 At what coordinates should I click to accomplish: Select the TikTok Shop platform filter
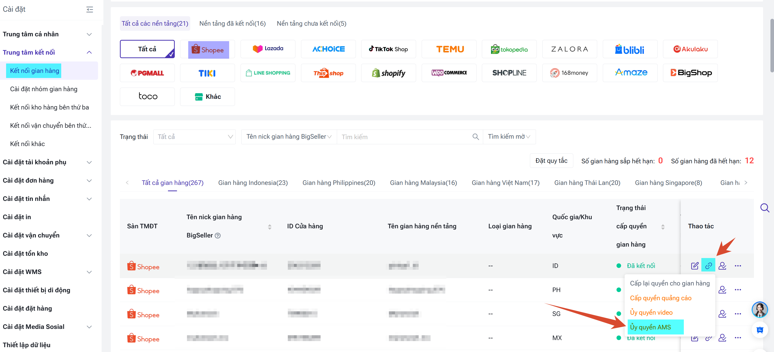[x=388, y=49]
